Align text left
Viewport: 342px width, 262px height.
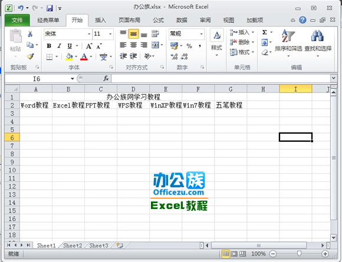[x=123, y=45]
